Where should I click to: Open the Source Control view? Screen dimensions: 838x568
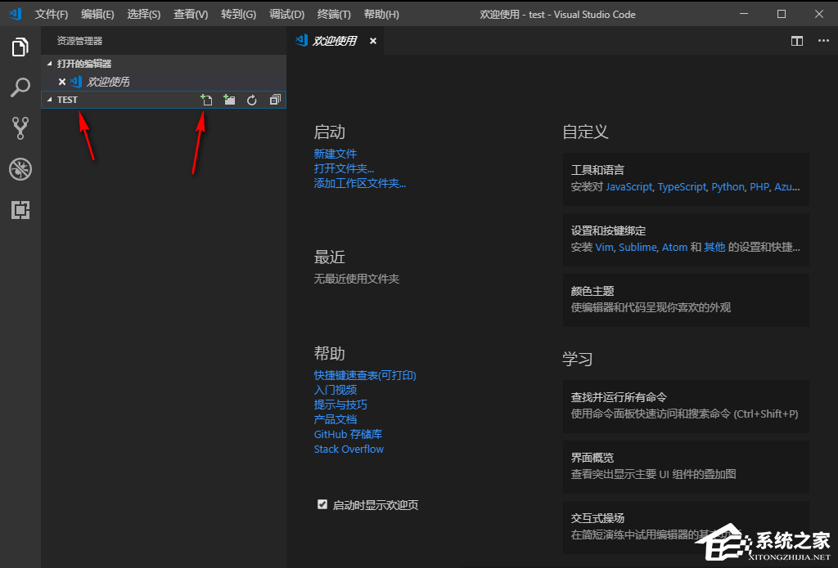coord(20,127)
